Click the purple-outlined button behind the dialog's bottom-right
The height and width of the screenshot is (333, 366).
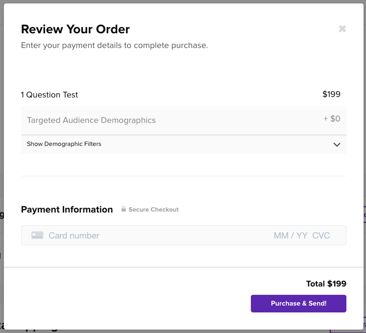click(363, 324)
